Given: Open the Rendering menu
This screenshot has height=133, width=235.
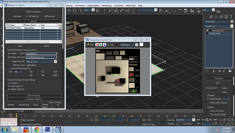Looking at the screenshot, I should pos(106,5).
